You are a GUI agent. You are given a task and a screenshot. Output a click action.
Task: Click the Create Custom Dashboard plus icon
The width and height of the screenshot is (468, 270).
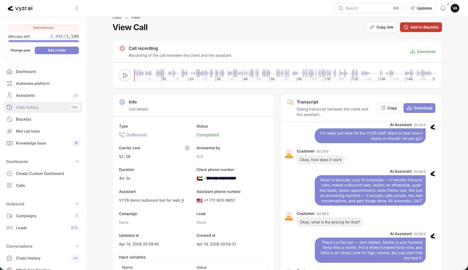(9, 174)
